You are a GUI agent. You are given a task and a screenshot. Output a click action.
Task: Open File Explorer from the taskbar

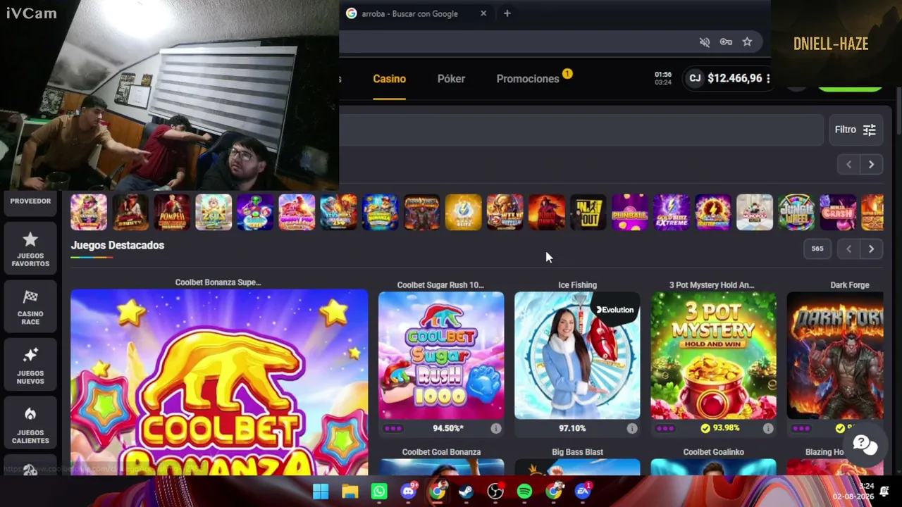coord(350,491)
